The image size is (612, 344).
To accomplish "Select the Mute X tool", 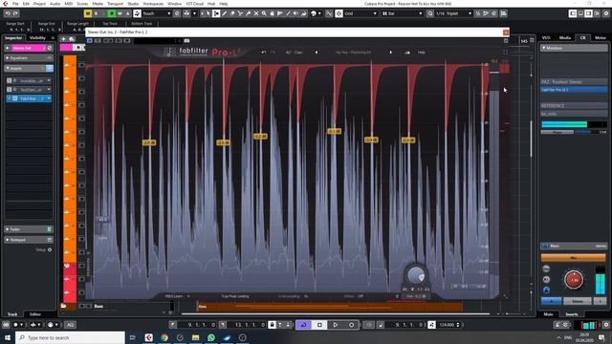I will (x=256, y=13).
